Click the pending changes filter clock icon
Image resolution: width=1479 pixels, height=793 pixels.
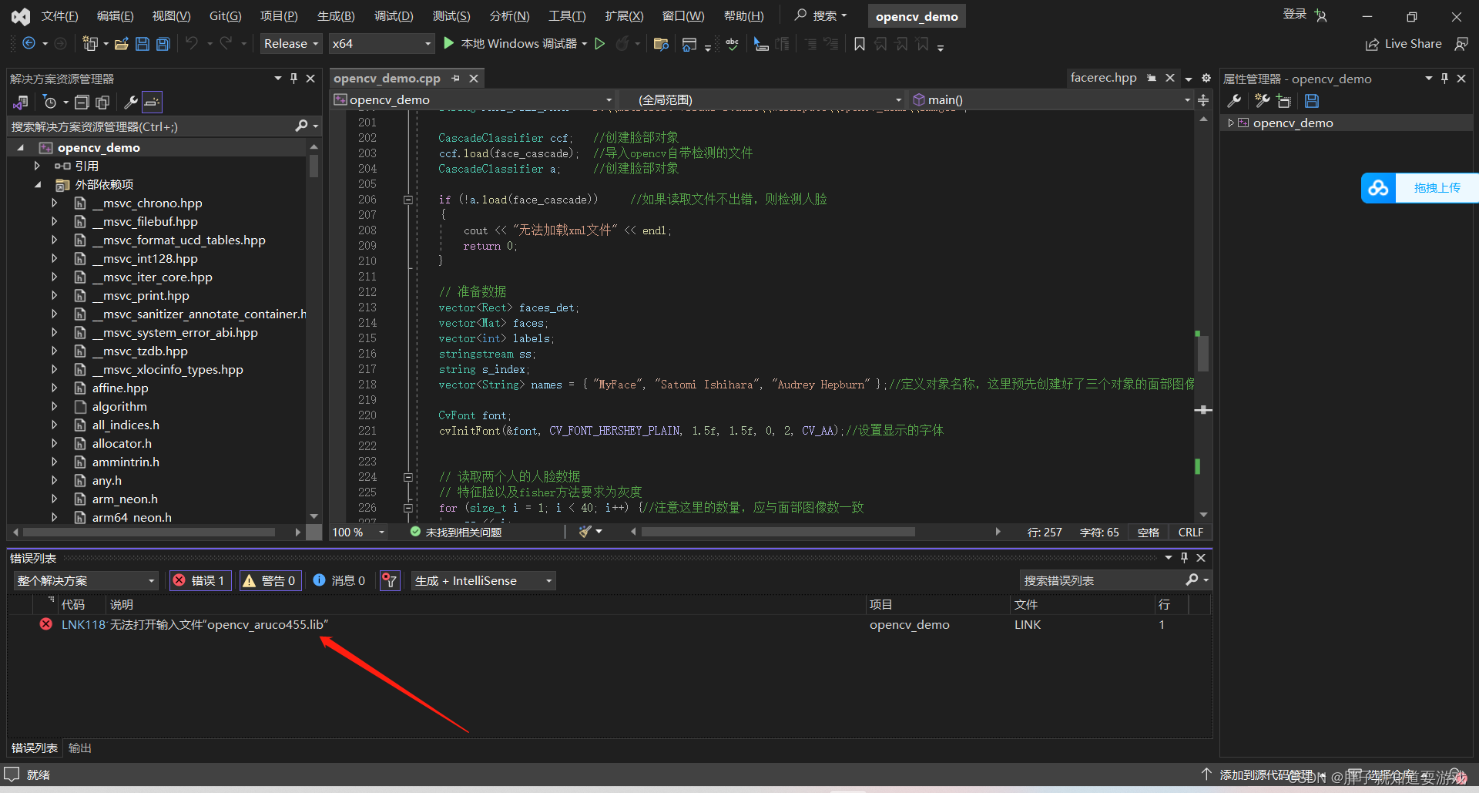[50, 102]
